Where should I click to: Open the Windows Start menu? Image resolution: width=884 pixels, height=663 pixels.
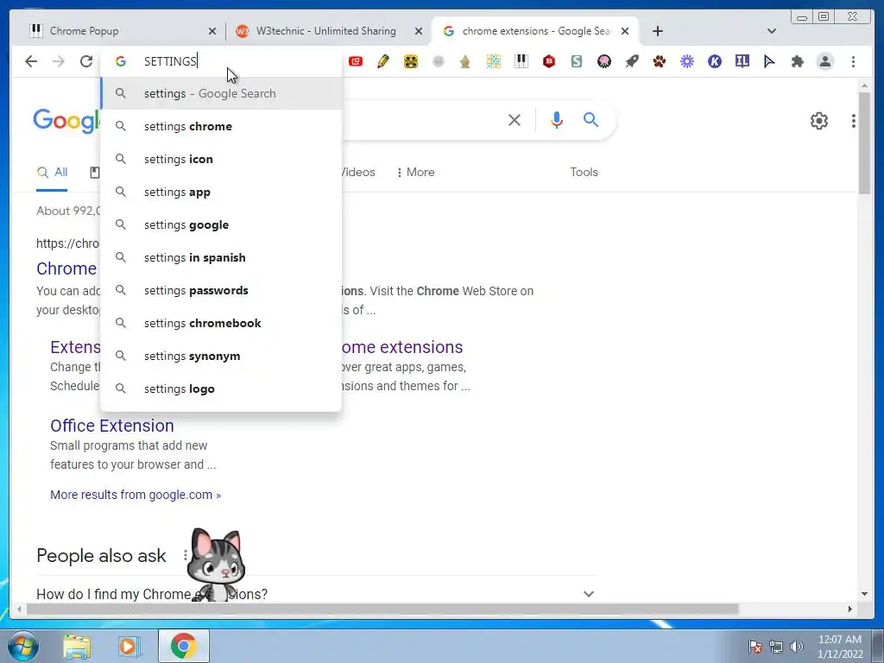(23, 646)
